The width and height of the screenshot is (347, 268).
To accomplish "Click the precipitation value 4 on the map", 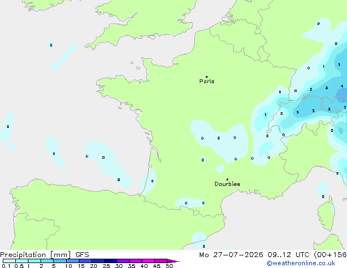I will click(x=342, y=86).
